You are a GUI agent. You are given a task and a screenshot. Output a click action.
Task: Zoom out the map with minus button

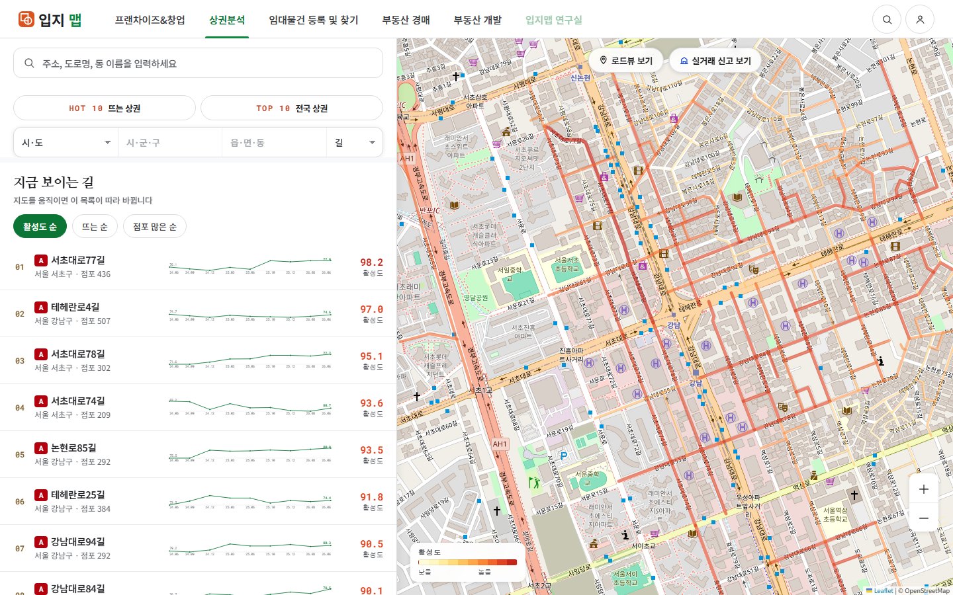[x=924, y=518]
